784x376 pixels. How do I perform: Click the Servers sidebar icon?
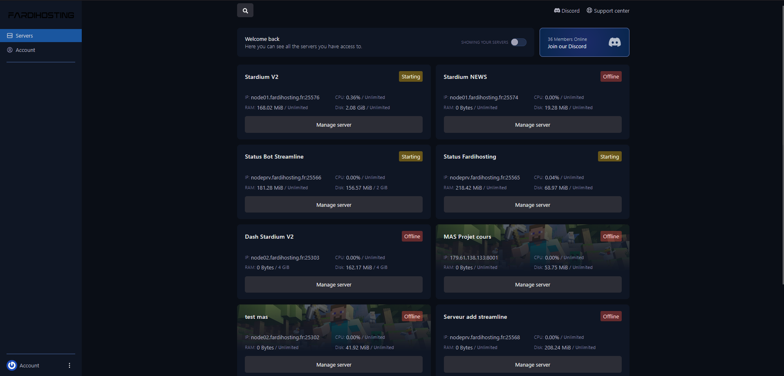coord(10,36)
